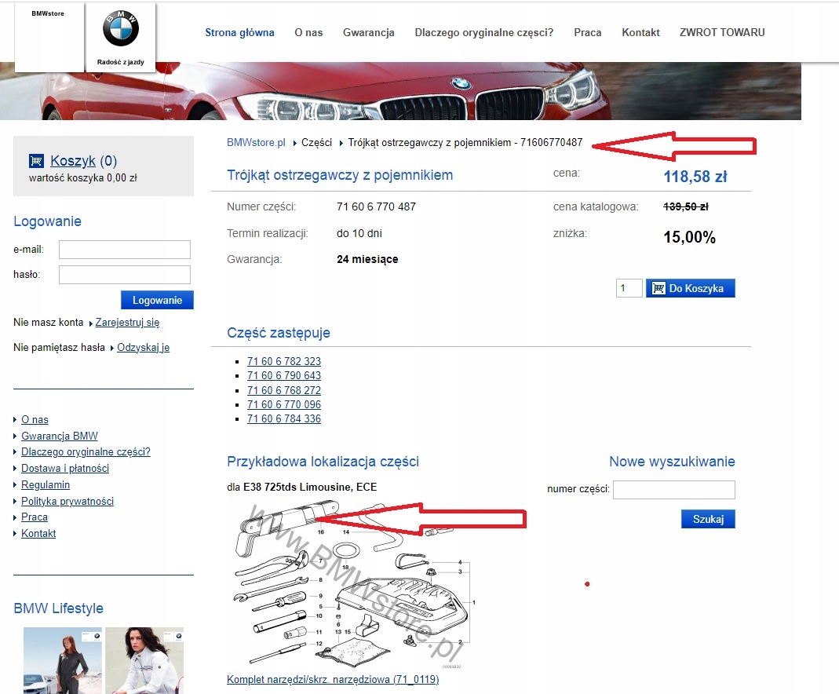Focus the hasło password field

click(x=125, y=275)
